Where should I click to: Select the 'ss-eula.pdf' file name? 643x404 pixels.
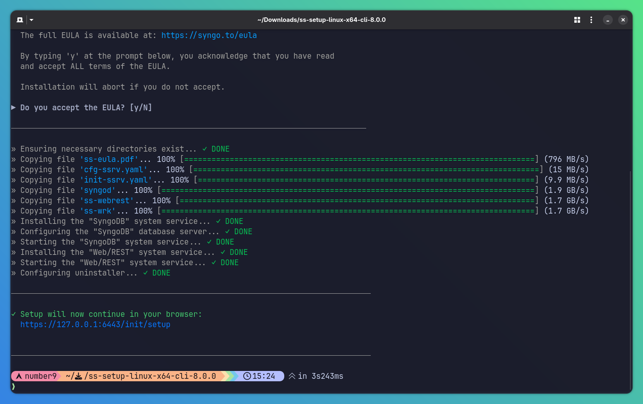tap(109, 159)
